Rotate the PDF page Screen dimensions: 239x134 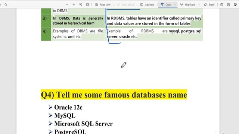[81, 5]
